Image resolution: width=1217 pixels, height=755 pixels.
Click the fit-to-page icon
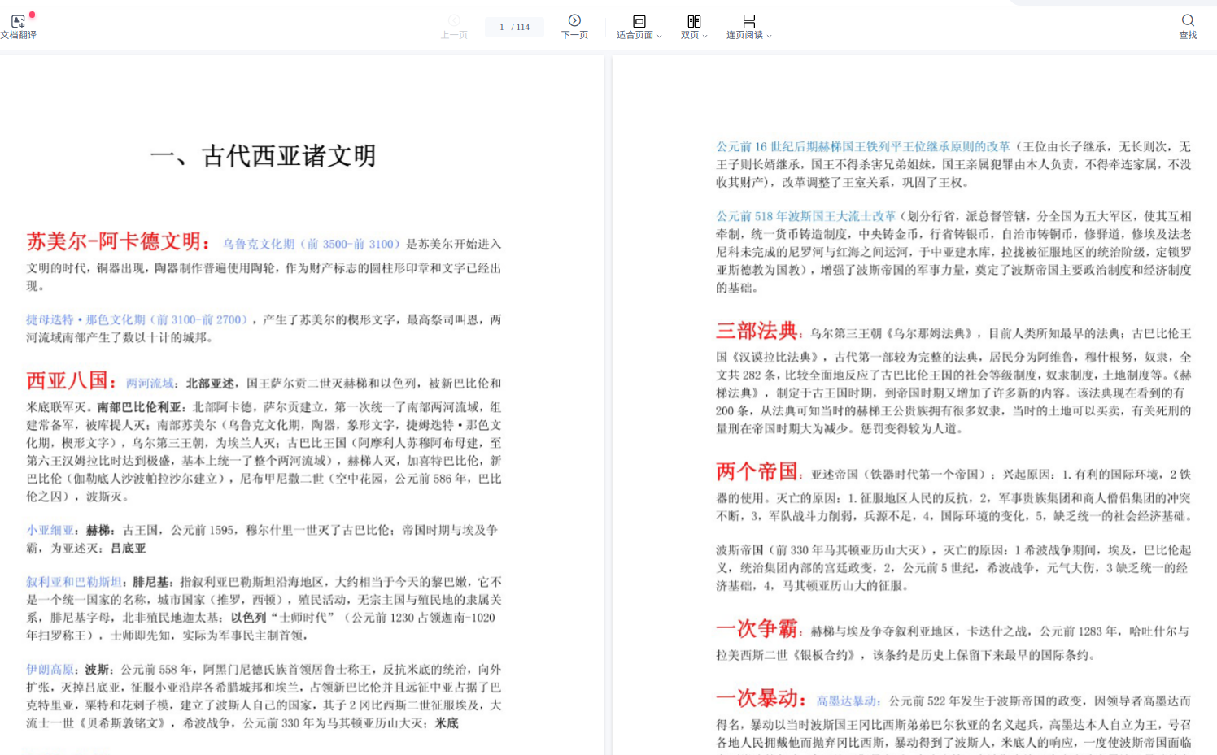click(x=639, y=21)
